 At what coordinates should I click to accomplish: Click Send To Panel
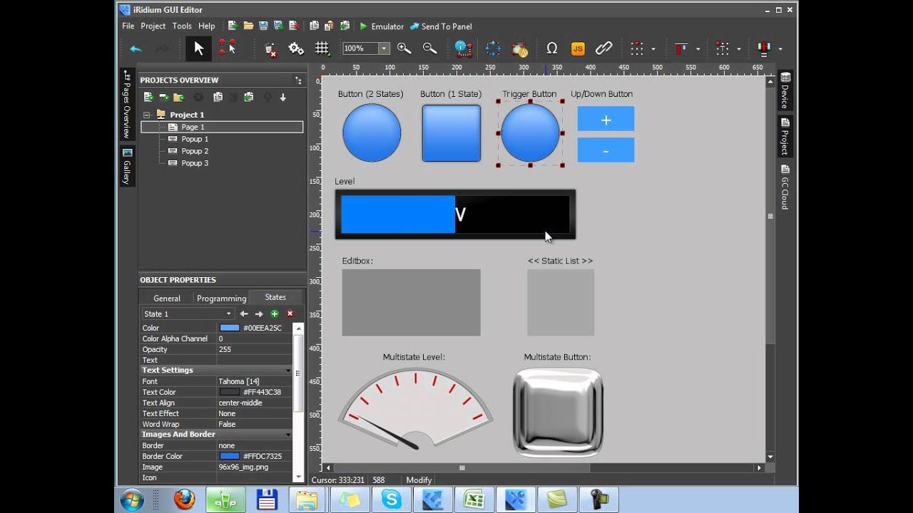(x=441, y=26)
